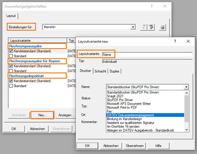Screen dimensions: 197x154
Task: Click the help question mark in Auswertungseigenschaften
Action: coord(151,6)
